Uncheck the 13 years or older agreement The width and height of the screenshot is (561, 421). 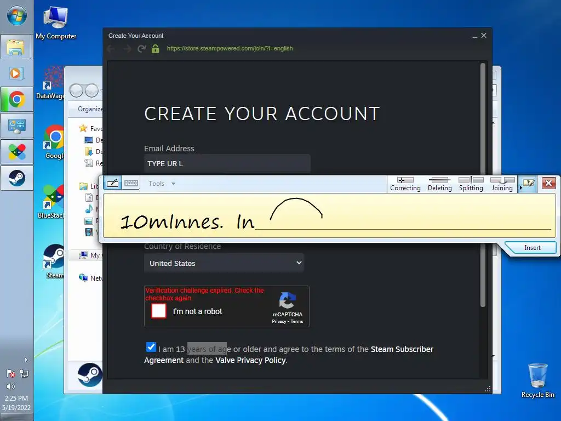coord(151,347)
